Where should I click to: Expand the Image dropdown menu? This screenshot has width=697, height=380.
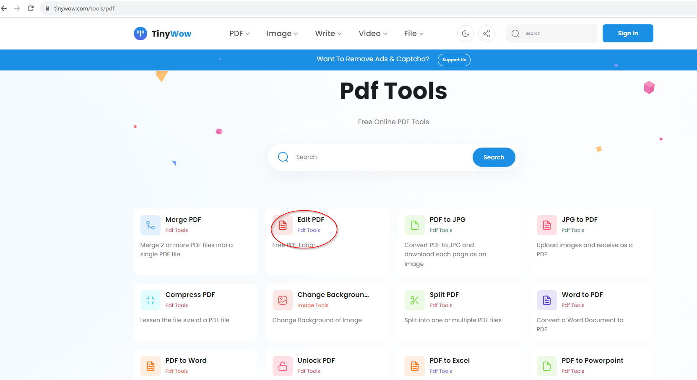click(x=282, y=34)
